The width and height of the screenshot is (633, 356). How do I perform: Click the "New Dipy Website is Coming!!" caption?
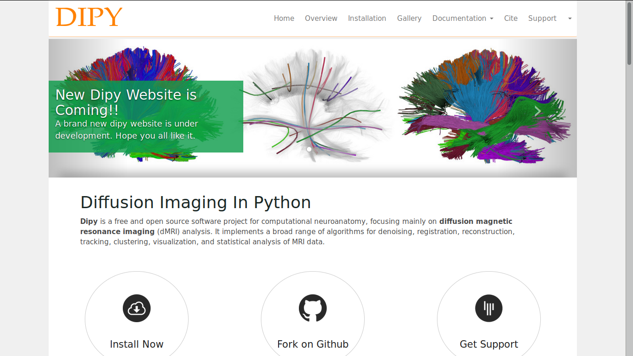(x=126, y=102)
